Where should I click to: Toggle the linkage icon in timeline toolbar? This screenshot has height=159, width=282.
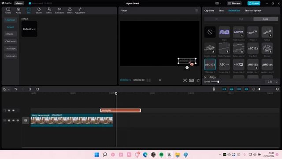click(x=239, y=89)
